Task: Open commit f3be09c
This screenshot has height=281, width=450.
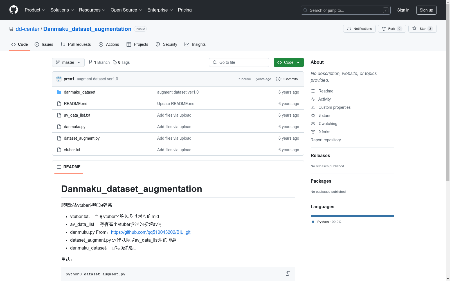Action: (x=245, y=79)
